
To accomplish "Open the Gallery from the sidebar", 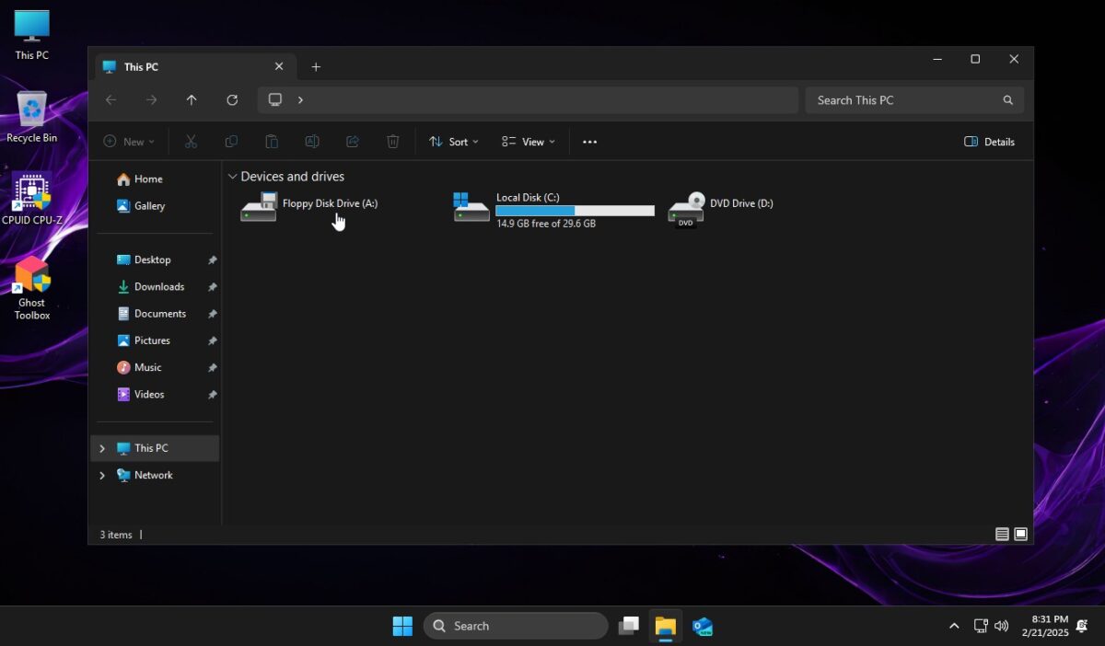I will click(x=148, y=205).
